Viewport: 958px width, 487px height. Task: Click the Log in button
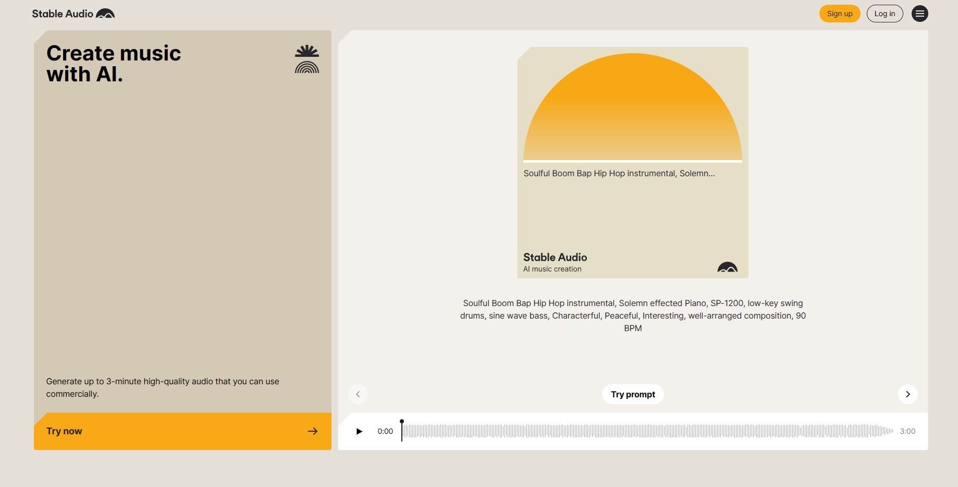(x=885, y=14)
